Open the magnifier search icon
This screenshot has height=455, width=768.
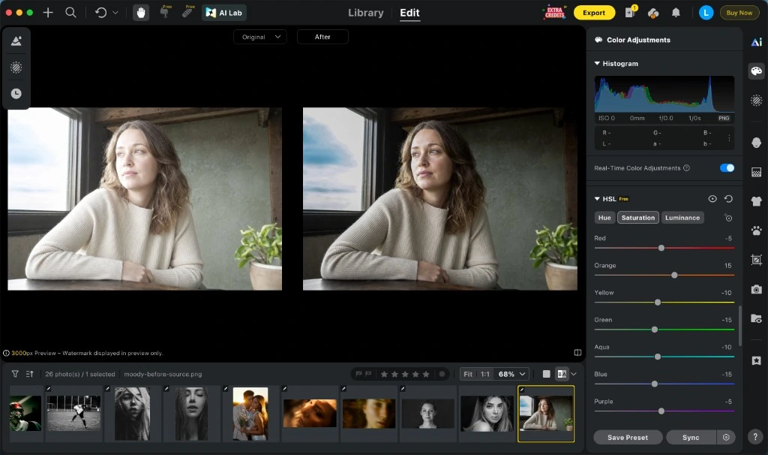tap(70, 13)
